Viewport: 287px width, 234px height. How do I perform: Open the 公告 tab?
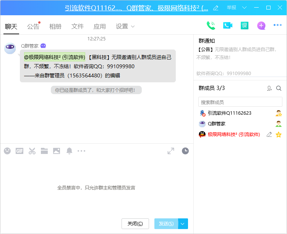tap(33, 26)
